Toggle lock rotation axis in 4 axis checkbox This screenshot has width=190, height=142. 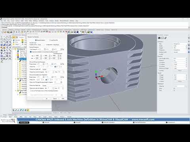click(31, 91)
